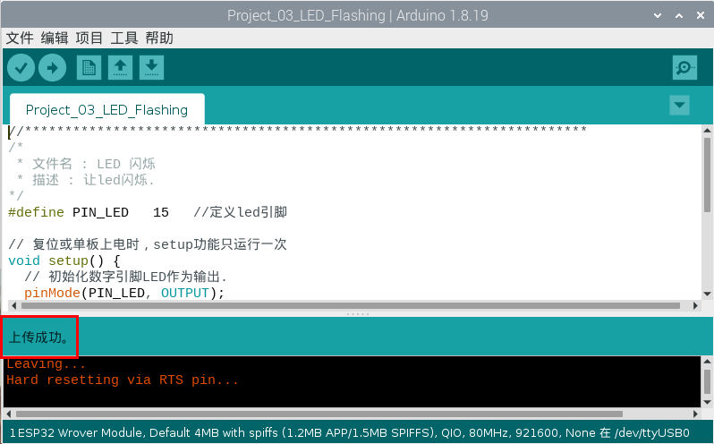Create a new sketch with the New icon
Viewport: 714px width, 444px height.
(x=89, y=67)
